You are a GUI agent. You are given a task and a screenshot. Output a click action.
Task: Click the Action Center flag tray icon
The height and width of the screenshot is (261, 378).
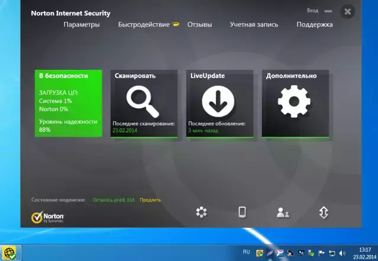tap(322, 253)
